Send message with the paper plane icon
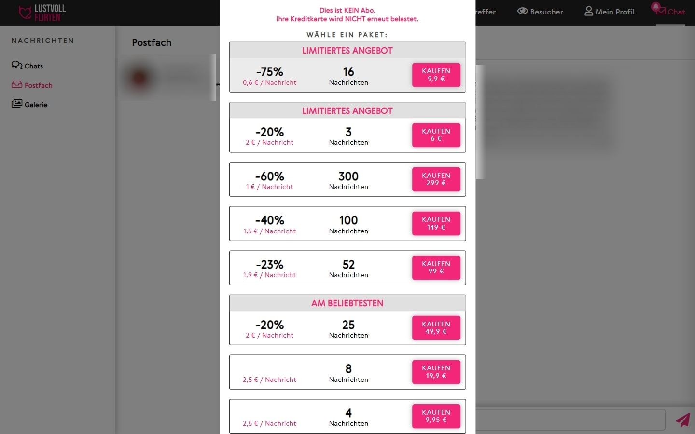 (x=684, y=420)
